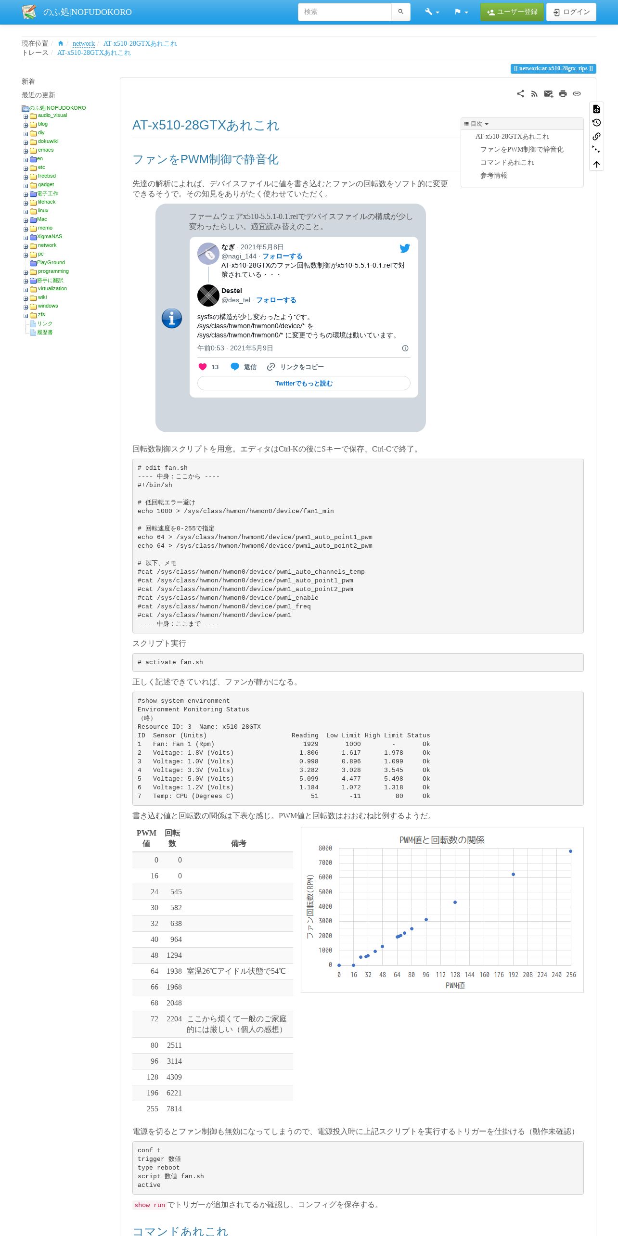Open old revisions history clock icon
618x1236 pixels.
[x=596, y=123]
